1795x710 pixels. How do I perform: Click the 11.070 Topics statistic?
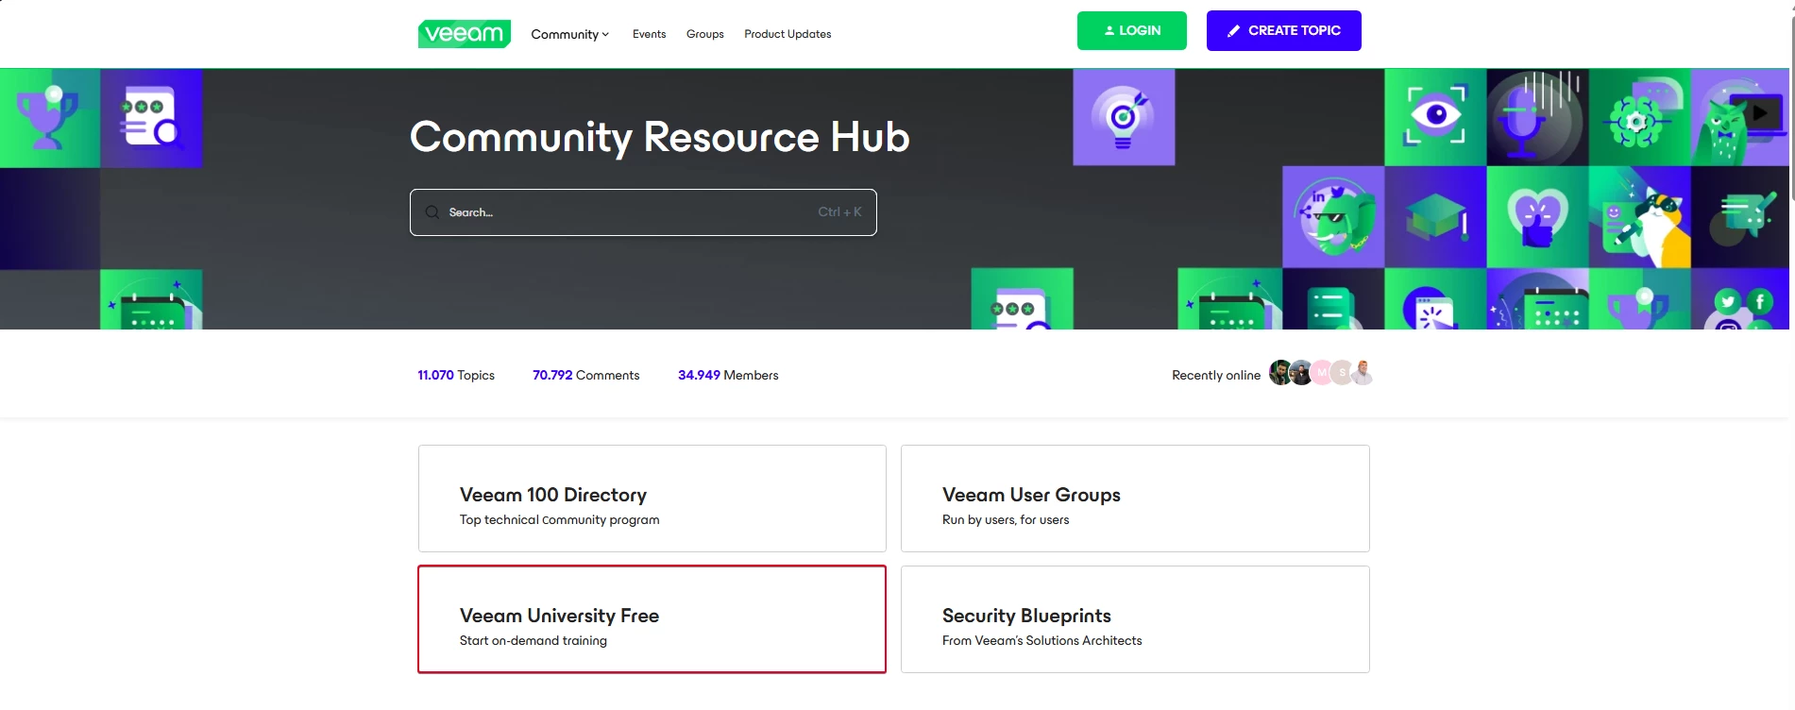456,375
